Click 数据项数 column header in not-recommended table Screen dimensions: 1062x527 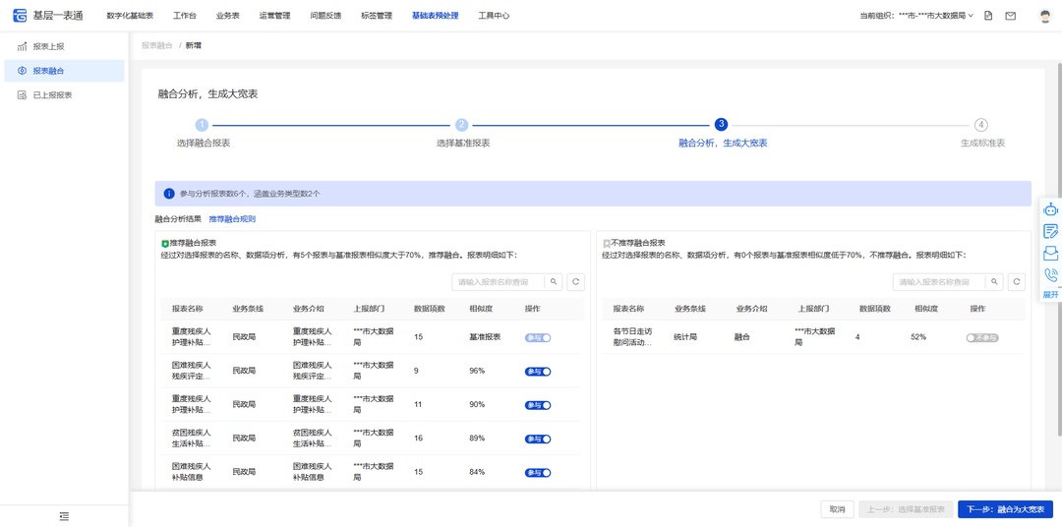tap(874, 309)
